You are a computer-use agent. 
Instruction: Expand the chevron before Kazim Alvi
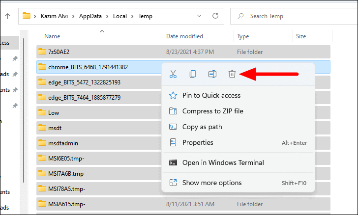pyautogui.click(x=35, y=16)
